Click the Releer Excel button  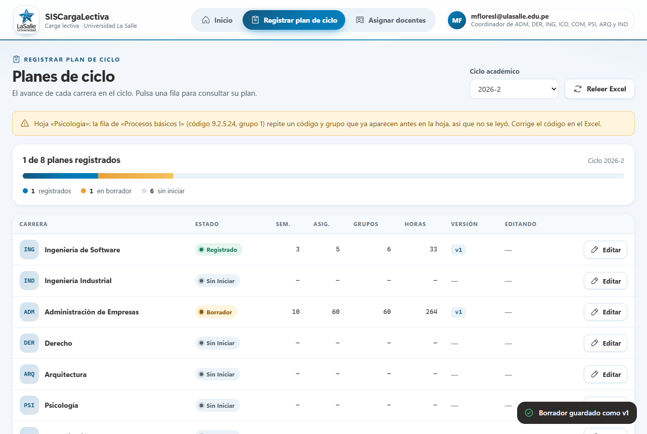599,89
